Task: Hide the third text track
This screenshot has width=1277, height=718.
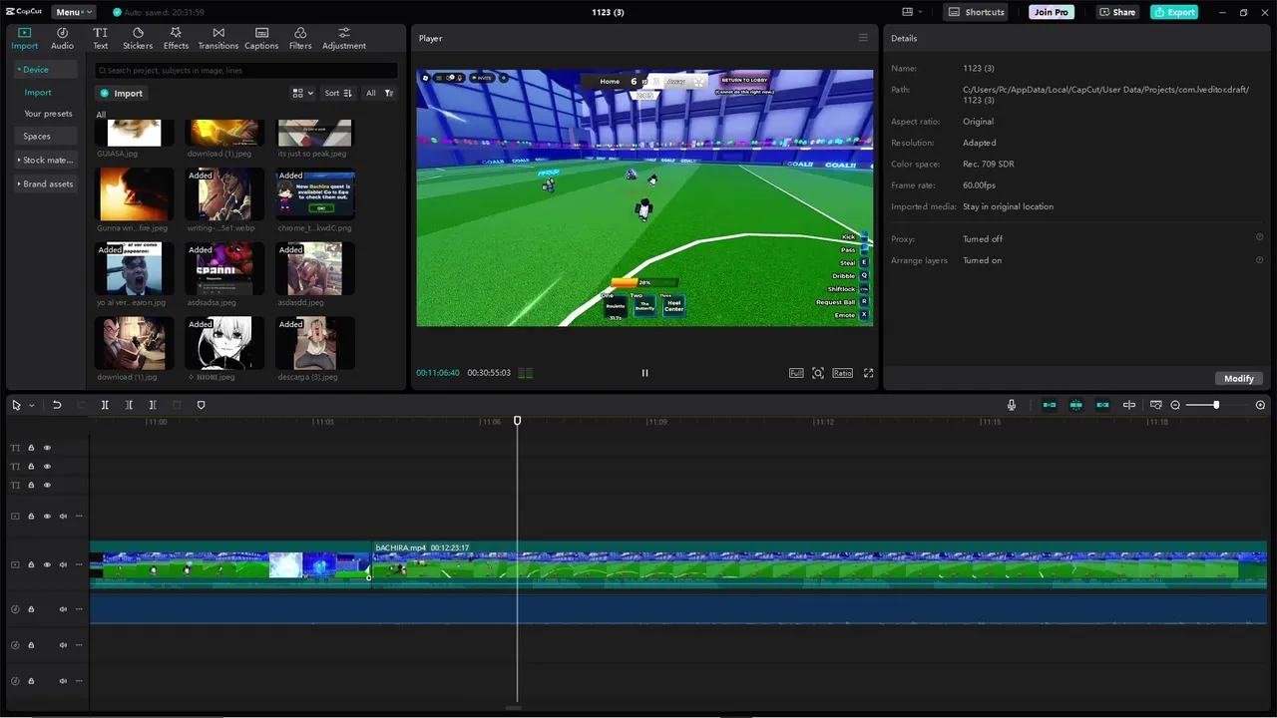Action: point(47,485)
